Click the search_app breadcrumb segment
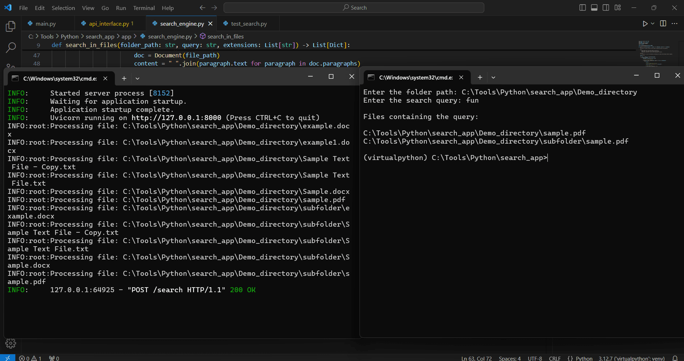 point(100,36)
